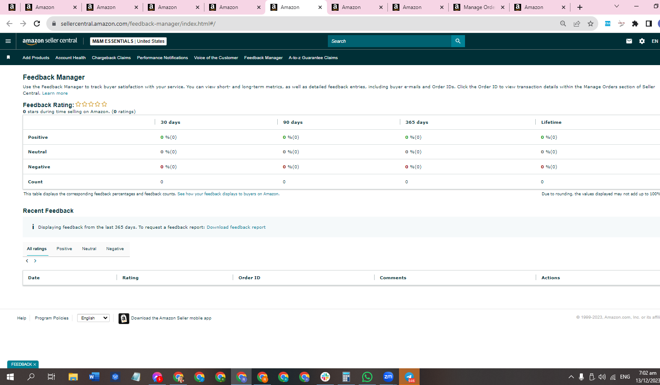Click the amazon seller central logo

coord(50,41)
